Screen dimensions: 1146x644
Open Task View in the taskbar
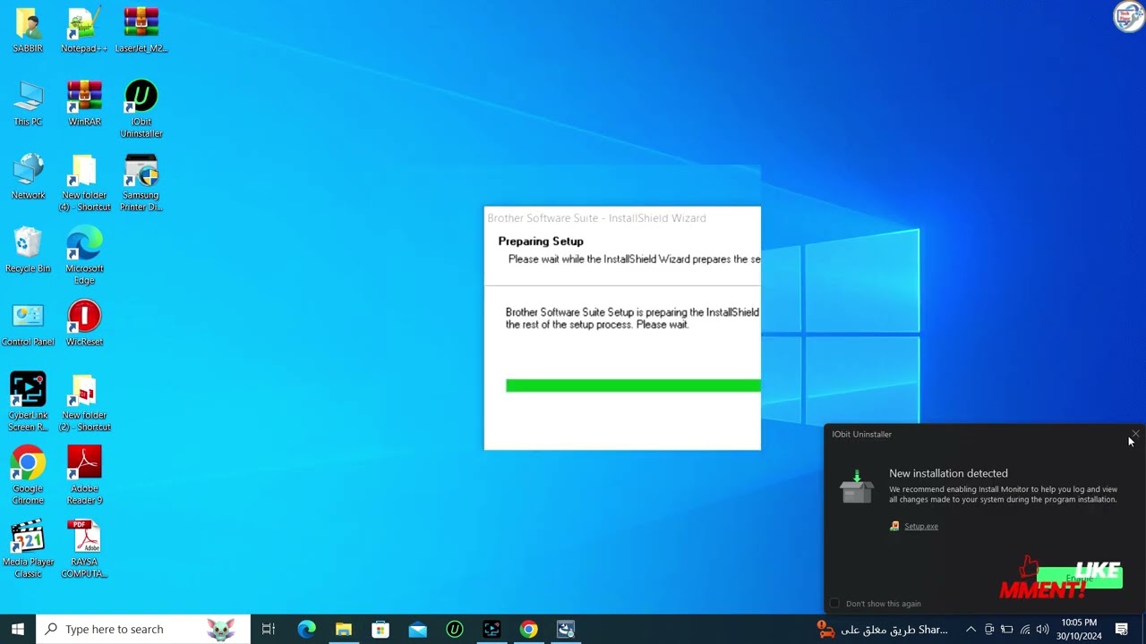pyautogui.click(x=268, y=630)
